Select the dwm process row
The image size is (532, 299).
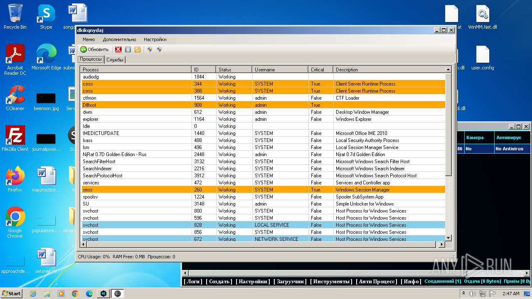coord(263,112)
